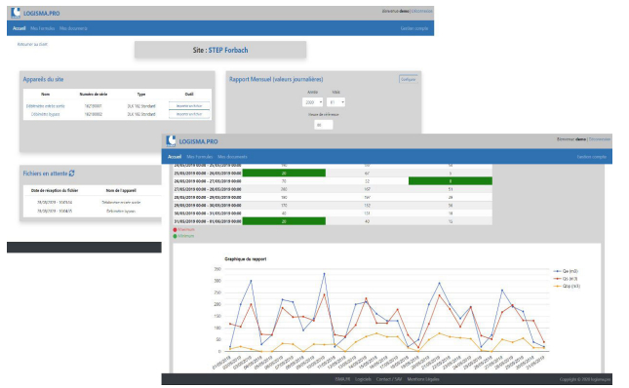629x388 pixels.
Task: Open Gestion compte in front window
Action: [x=592, y=157]
